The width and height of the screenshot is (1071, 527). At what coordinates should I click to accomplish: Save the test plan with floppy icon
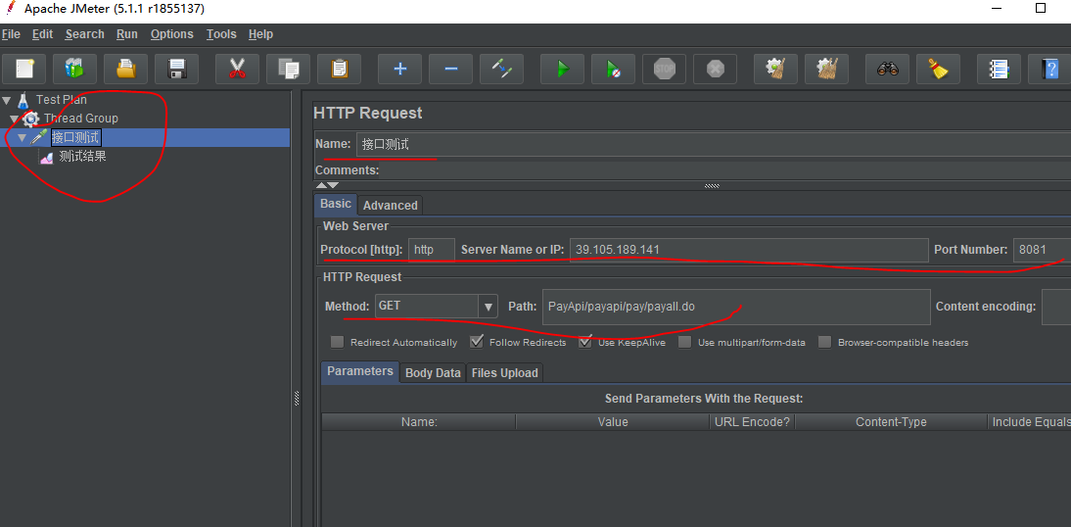point(177,69)
